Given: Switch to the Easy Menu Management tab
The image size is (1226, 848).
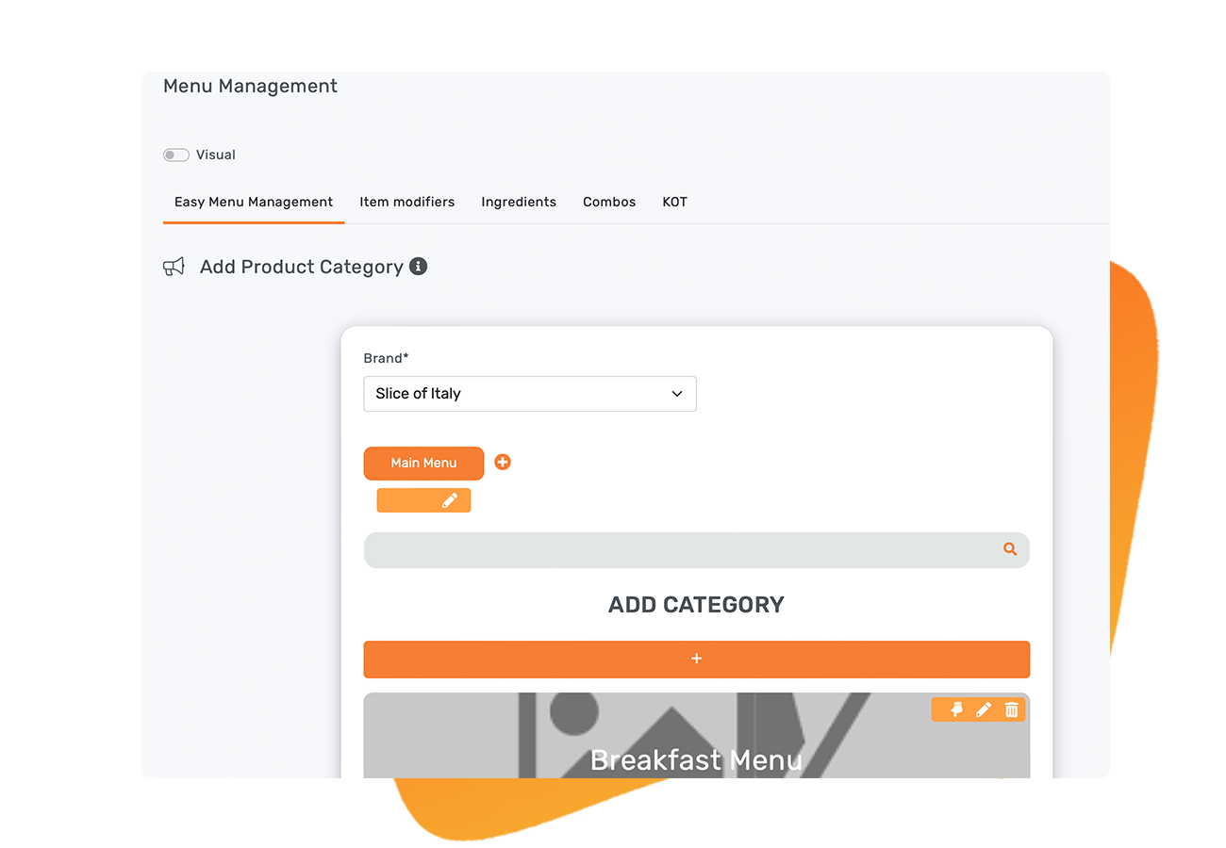Looking at the screenshot, I should click(254, 202).
